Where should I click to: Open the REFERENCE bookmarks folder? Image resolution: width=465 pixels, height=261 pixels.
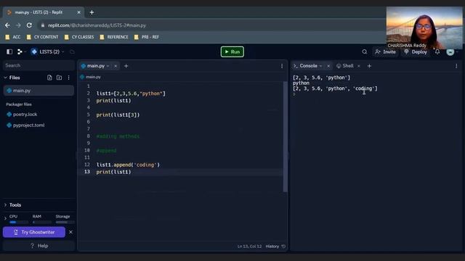114,37
